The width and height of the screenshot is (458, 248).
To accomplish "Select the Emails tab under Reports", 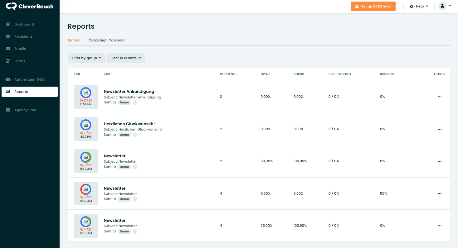I will pyautogui.click(x=74, y=40).
